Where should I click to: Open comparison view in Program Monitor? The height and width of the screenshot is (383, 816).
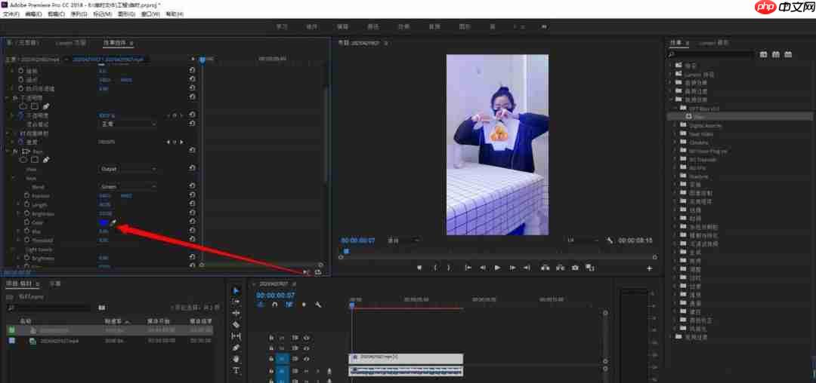click(589, 268)
